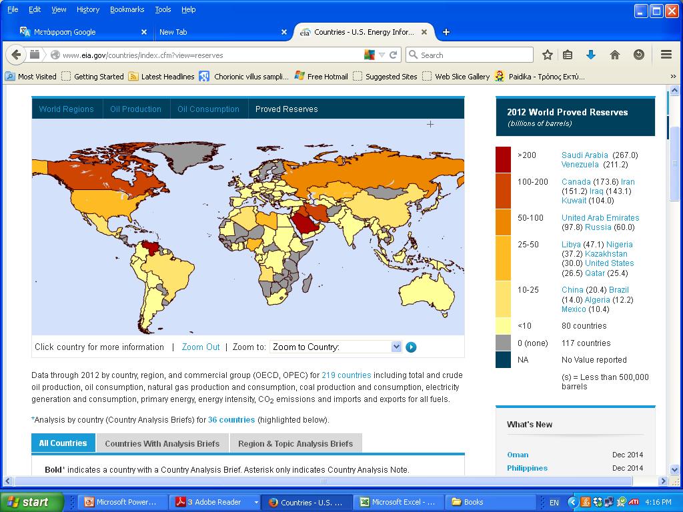Click the EN language indicator in the tray
The image size is (683, 512).
tap(554, 503)
